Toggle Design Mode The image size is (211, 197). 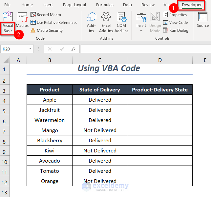(155, 22)
